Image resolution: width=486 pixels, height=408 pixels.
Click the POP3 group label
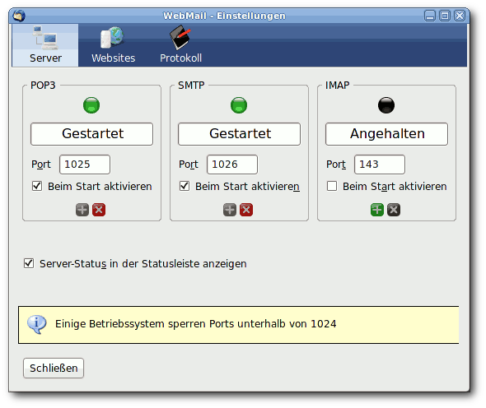pyautogui.click(x=43, y=85)
